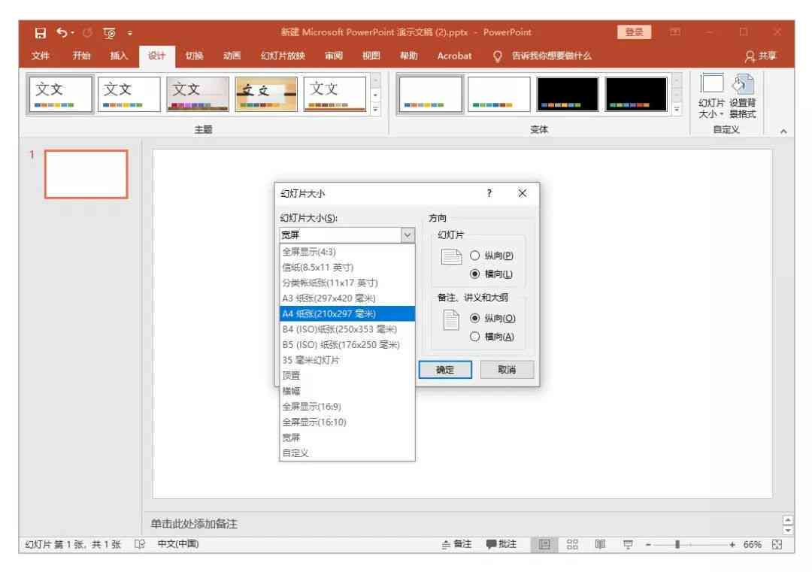Collapse the 宽屏 slide size combo box
812x572 pixels.
408,235
